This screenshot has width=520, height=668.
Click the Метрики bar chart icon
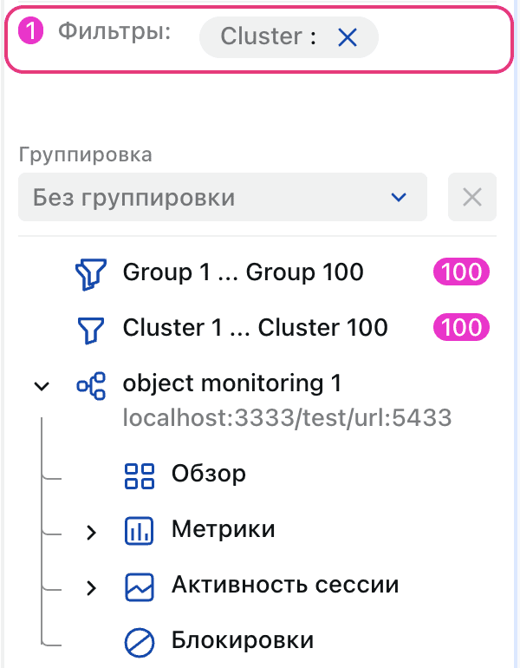140,530
